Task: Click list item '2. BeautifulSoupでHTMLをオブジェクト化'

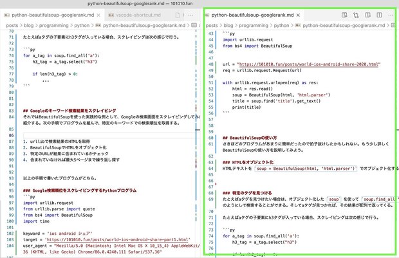Action: click(64, 147)
